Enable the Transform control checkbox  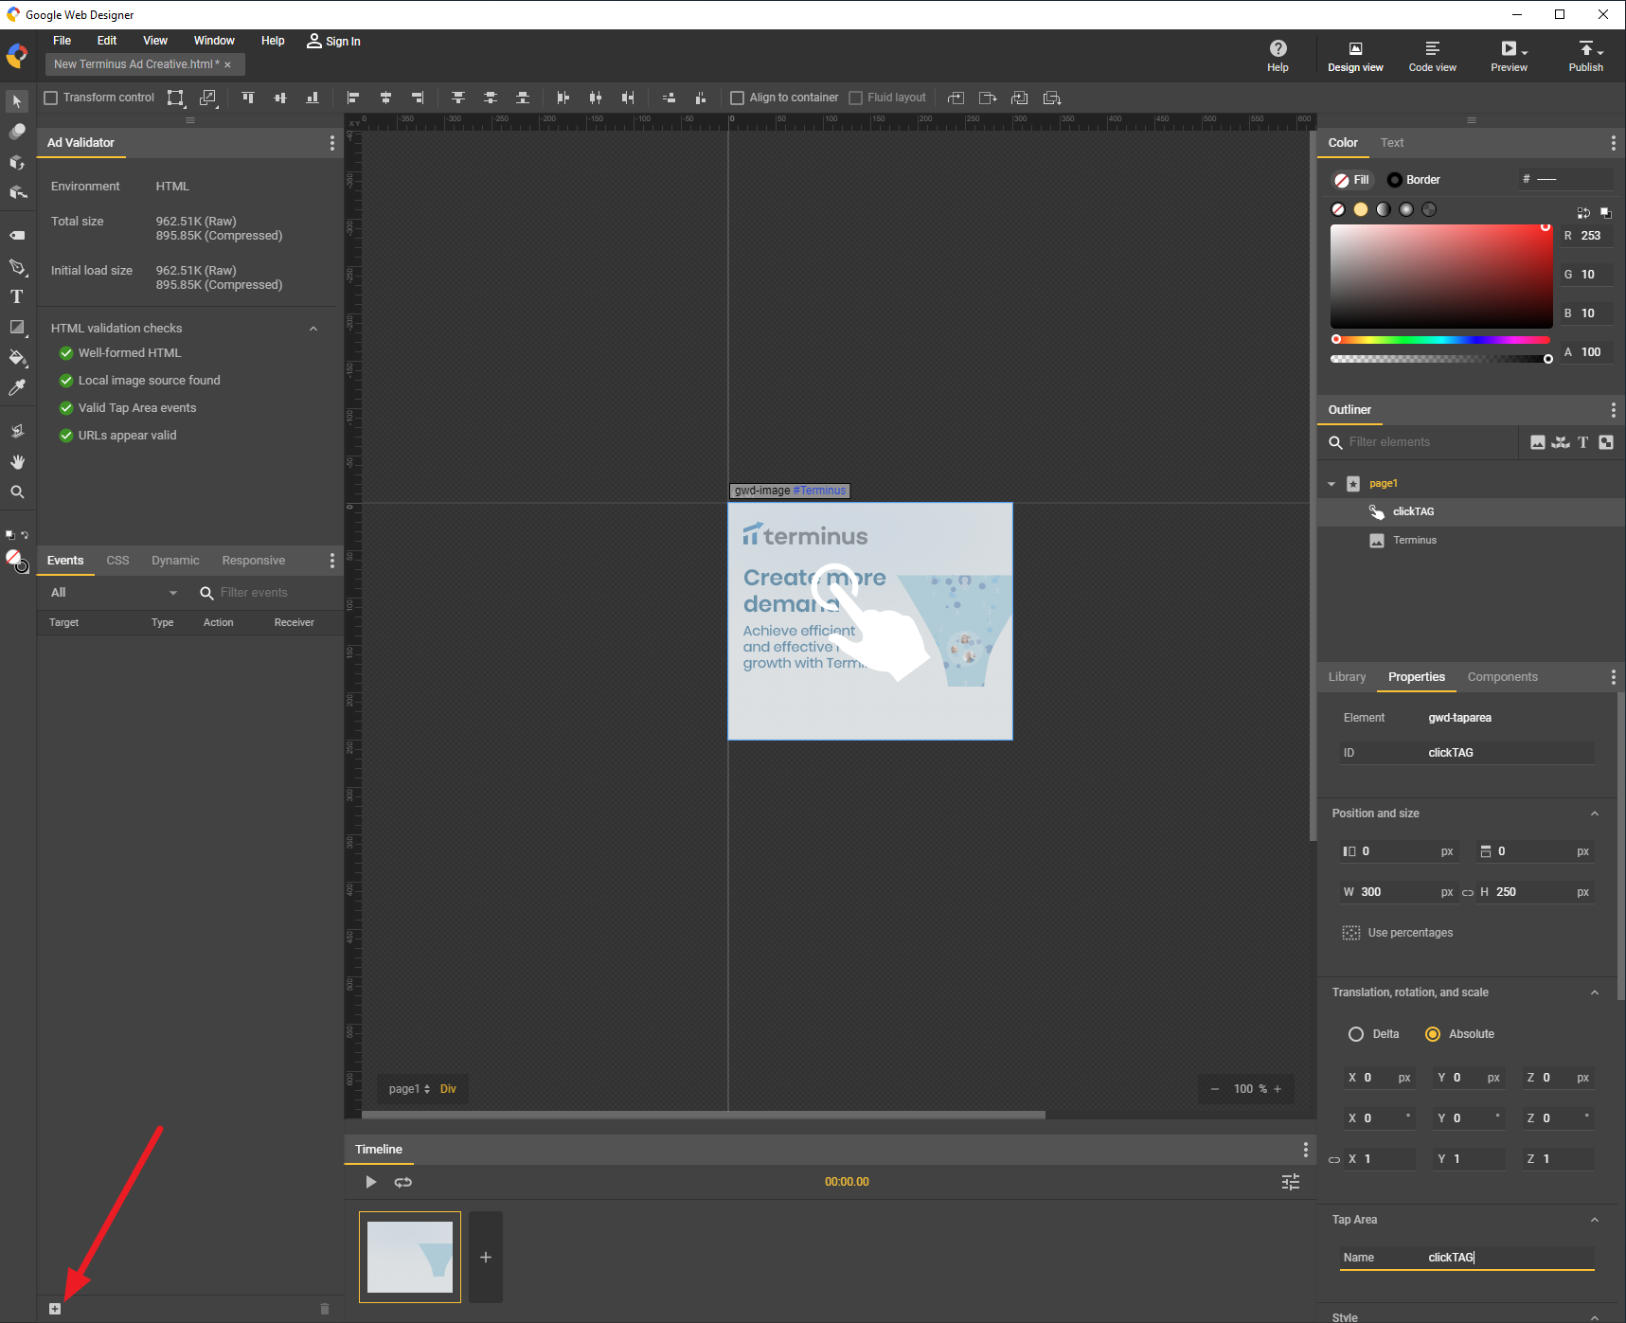52,98
